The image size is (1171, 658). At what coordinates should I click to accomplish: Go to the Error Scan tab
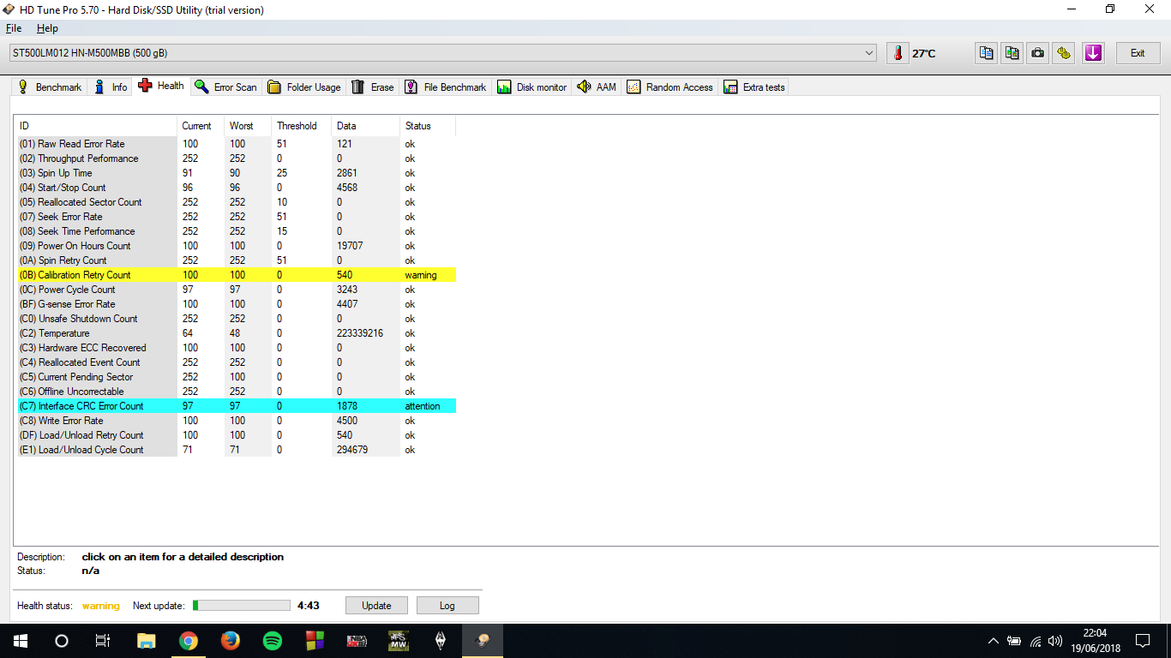click(x=226, y=87)
